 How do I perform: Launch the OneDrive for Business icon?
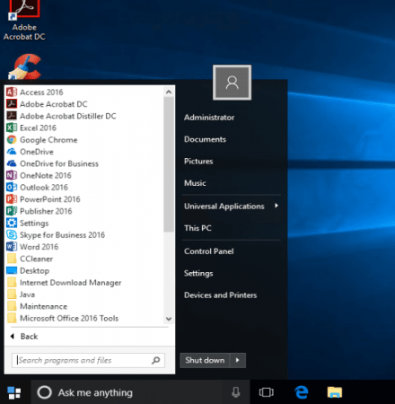12,163
